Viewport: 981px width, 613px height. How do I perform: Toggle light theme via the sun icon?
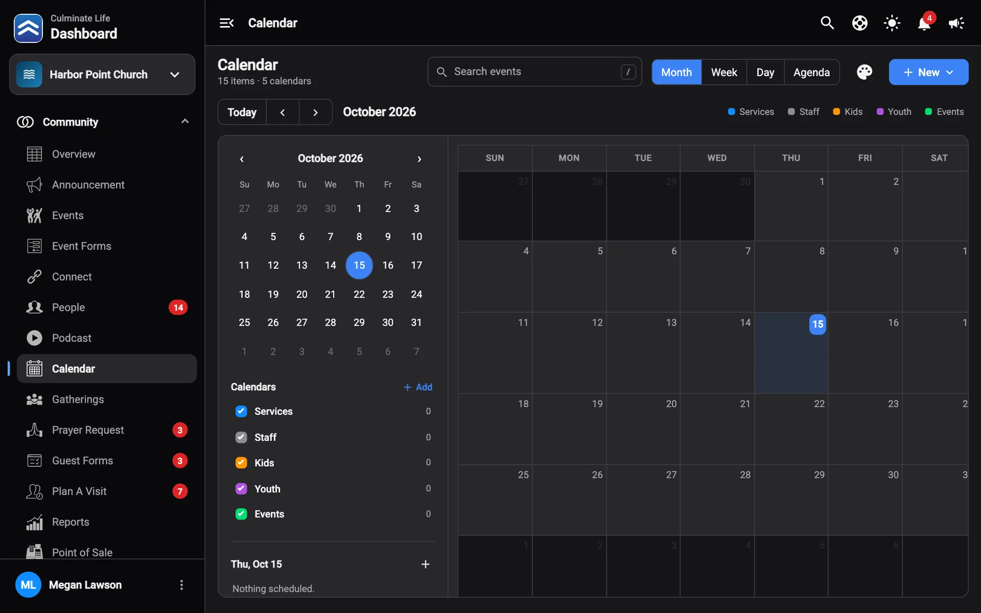[x=892, y=23]
